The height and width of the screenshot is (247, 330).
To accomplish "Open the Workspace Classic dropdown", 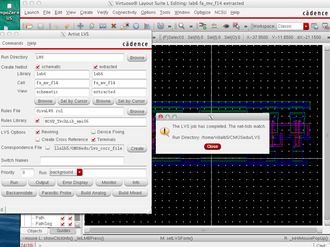I will pyautogui.click(x=306, y=26).
